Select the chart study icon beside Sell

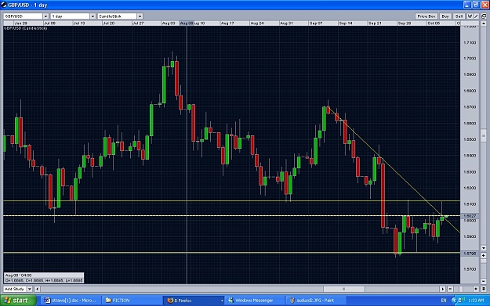(x=470, y=16)
